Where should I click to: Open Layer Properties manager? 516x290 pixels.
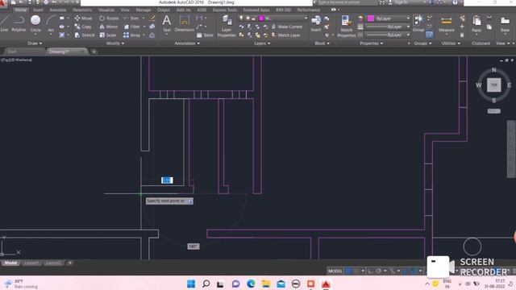coord(227,26)
